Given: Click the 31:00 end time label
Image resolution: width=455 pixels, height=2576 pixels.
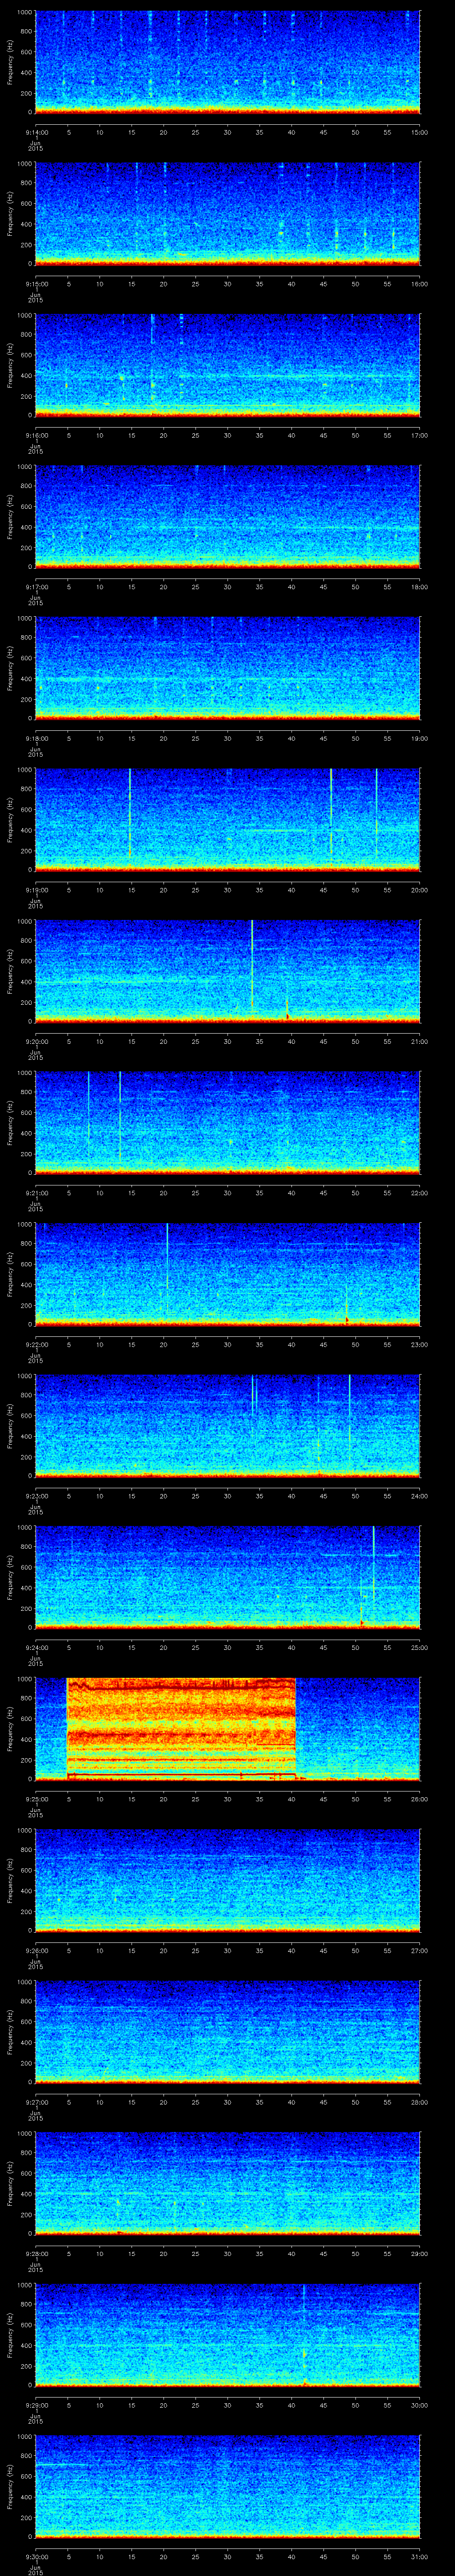Looking at the screenshot, I should 420,2556.
